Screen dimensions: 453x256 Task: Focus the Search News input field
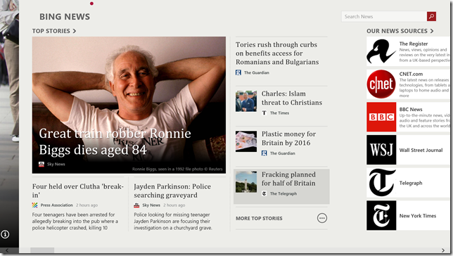point(384,16)
